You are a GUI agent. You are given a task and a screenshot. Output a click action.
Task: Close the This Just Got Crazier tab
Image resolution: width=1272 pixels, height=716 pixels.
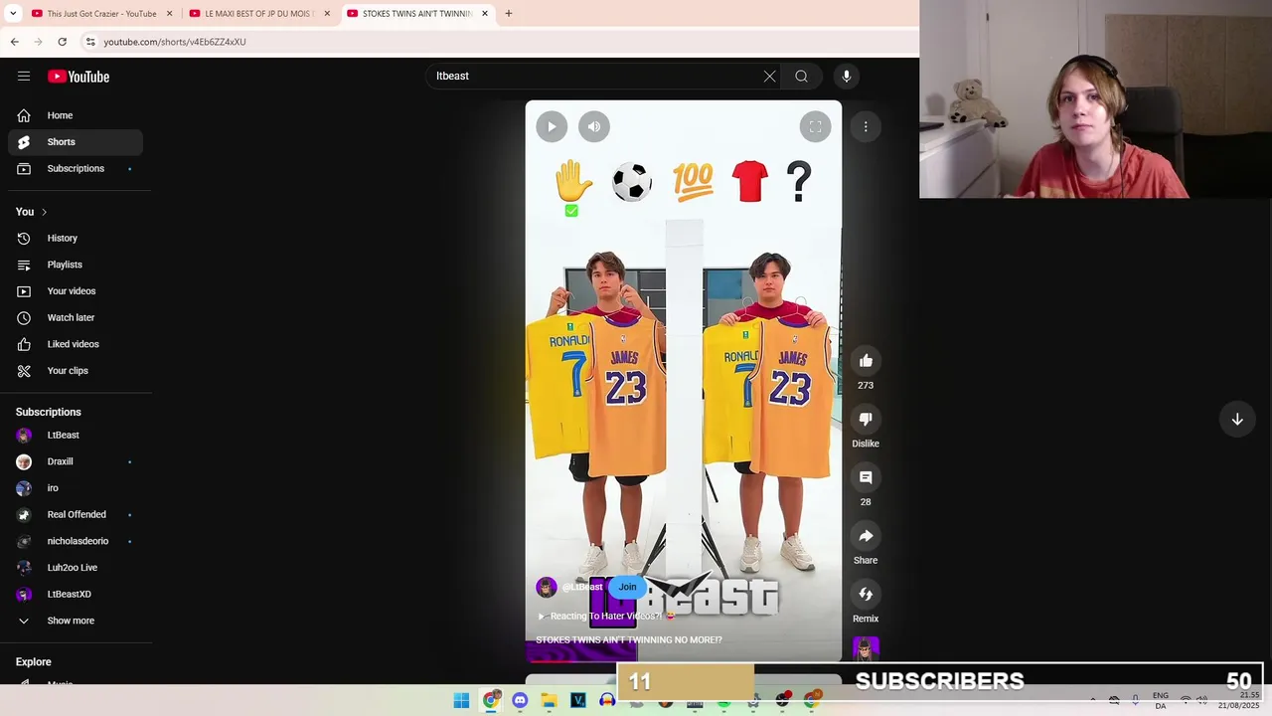(x=169, y=14)
